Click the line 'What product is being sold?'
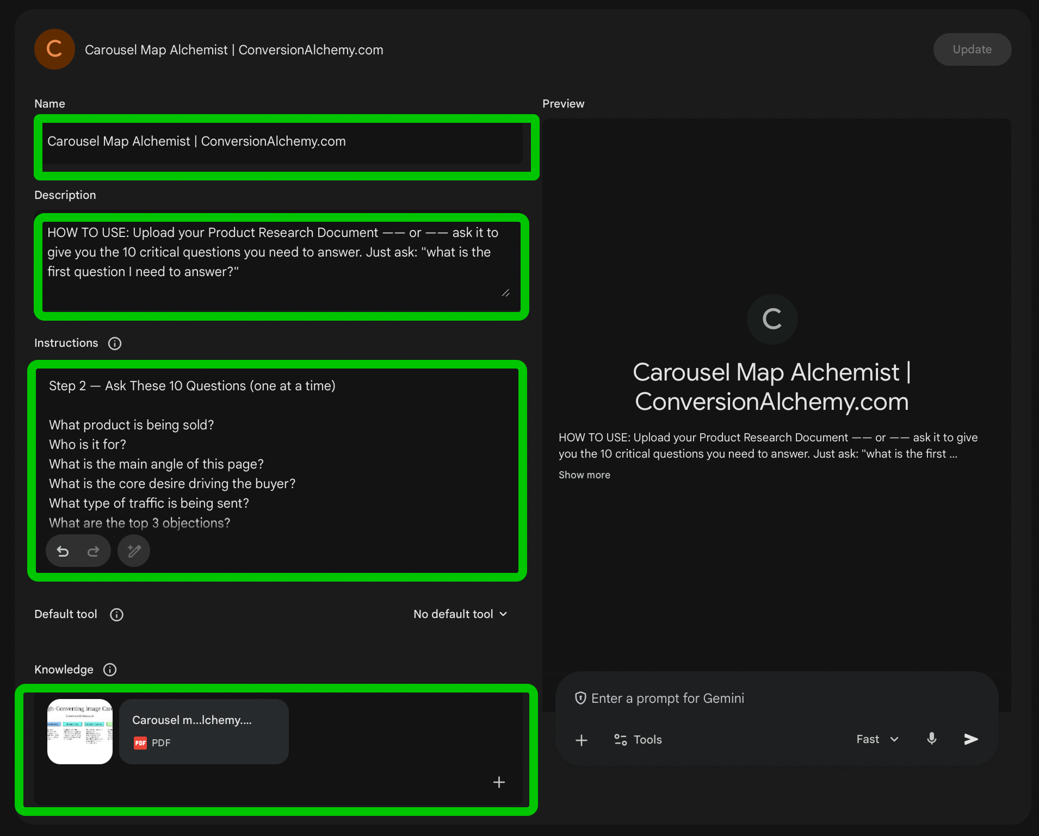The image size is (1039, 836). click(132, 425)
